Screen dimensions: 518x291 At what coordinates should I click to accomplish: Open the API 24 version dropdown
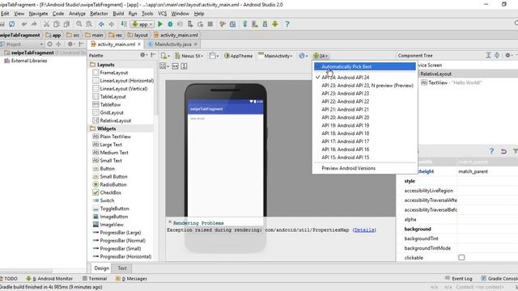pos(321,56)
